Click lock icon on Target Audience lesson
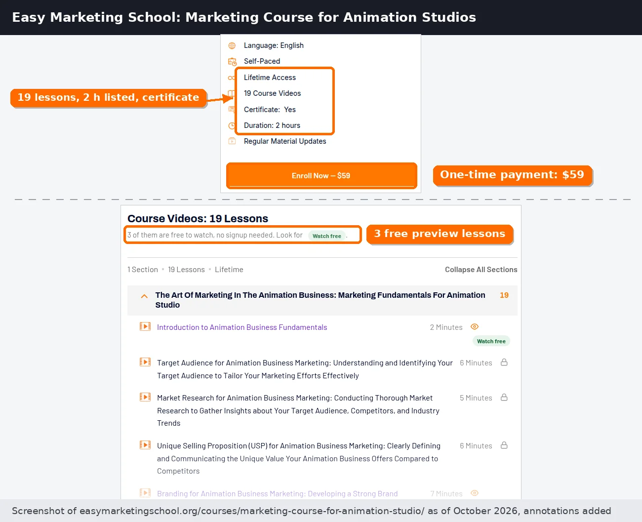The image size is (642, 522). coord(504,362)
